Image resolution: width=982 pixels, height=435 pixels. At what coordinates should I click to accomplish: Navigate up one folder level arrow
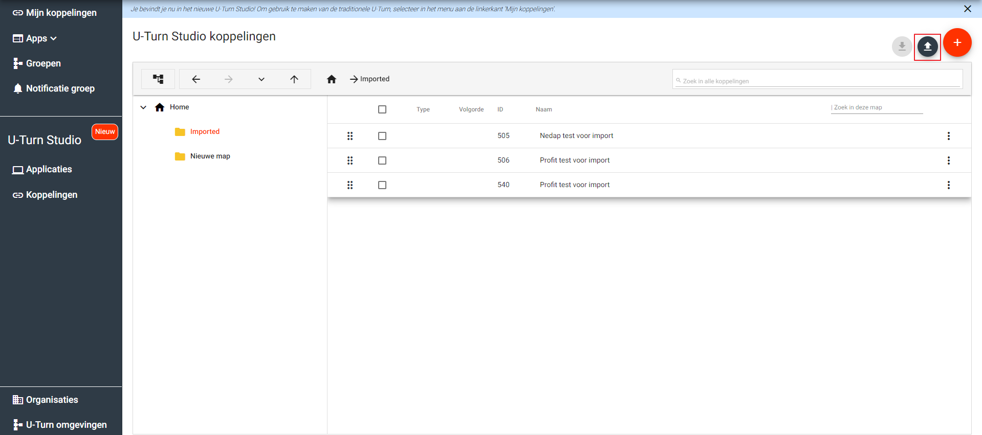coord(294,79)
